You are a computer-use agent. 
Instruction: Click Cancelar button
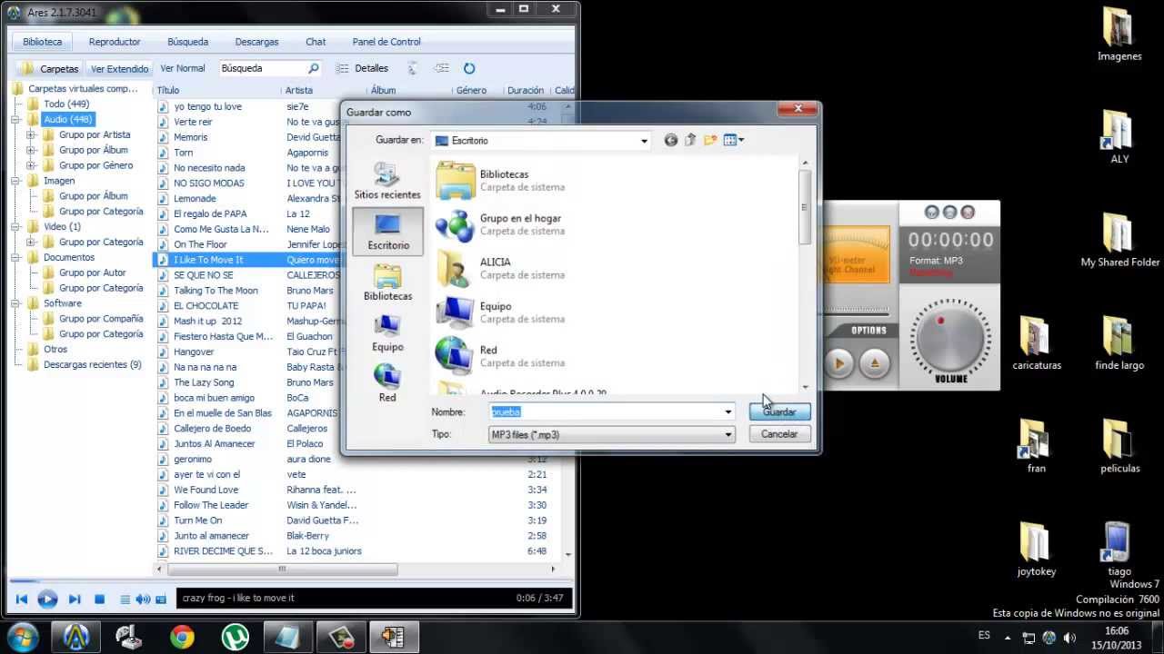point(779,434)
